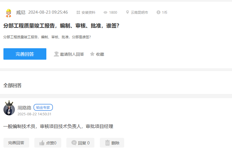Select the question title heading text

pyautogui.click(x=61, y=26)
